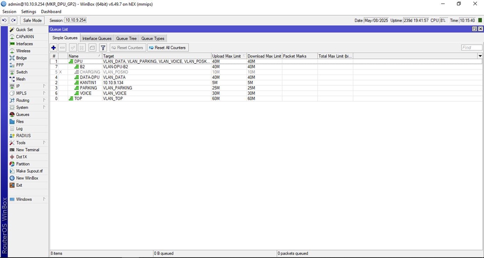Click the Disable cross button
484x258 pixels.
(x=82, y=48)
